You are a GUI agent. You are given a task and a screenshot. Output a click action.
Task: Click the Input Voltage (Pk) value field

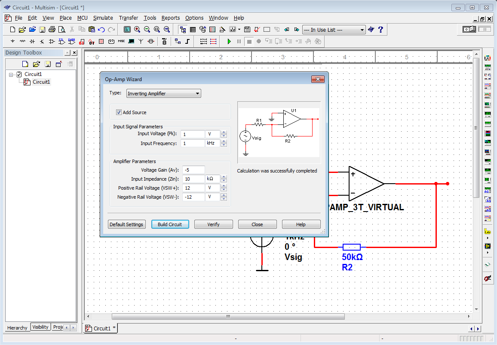[193, 134]
